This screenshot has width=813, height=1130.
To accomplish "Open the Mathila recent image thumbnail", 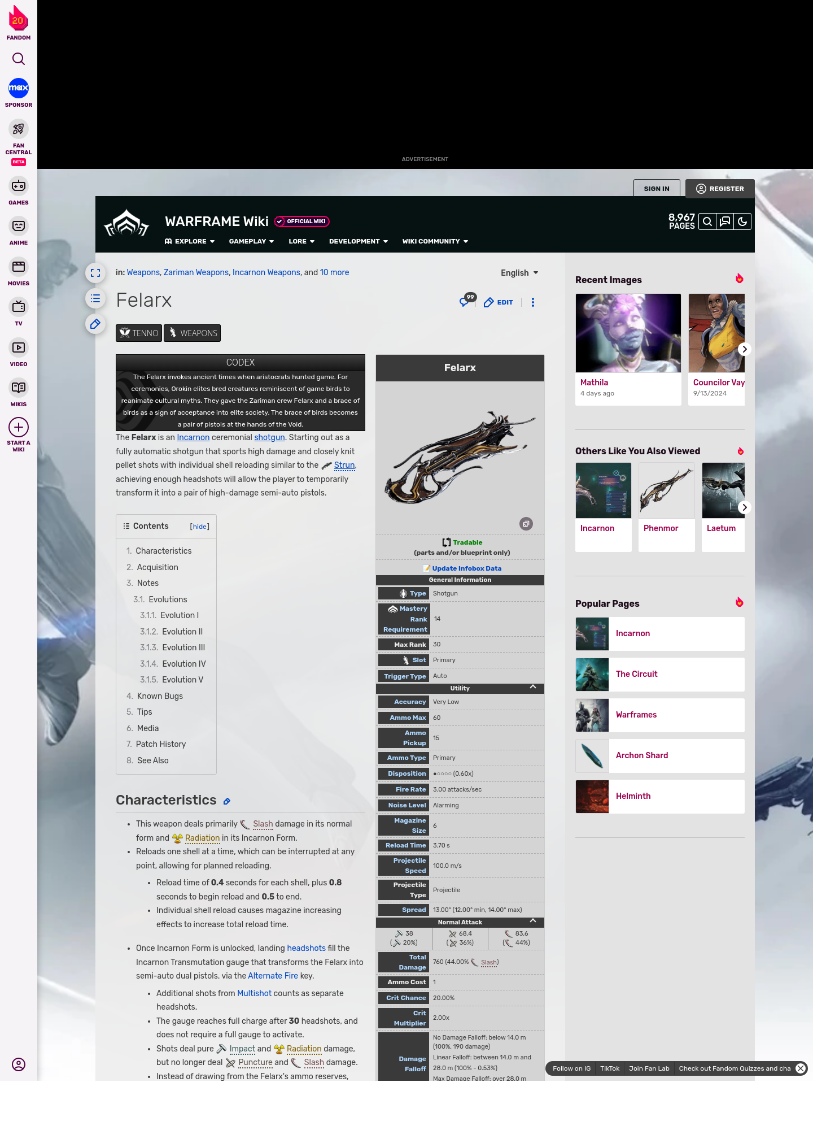I will point(628,333).
